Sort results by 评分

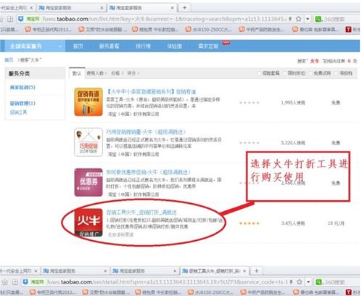click(133, 73)
